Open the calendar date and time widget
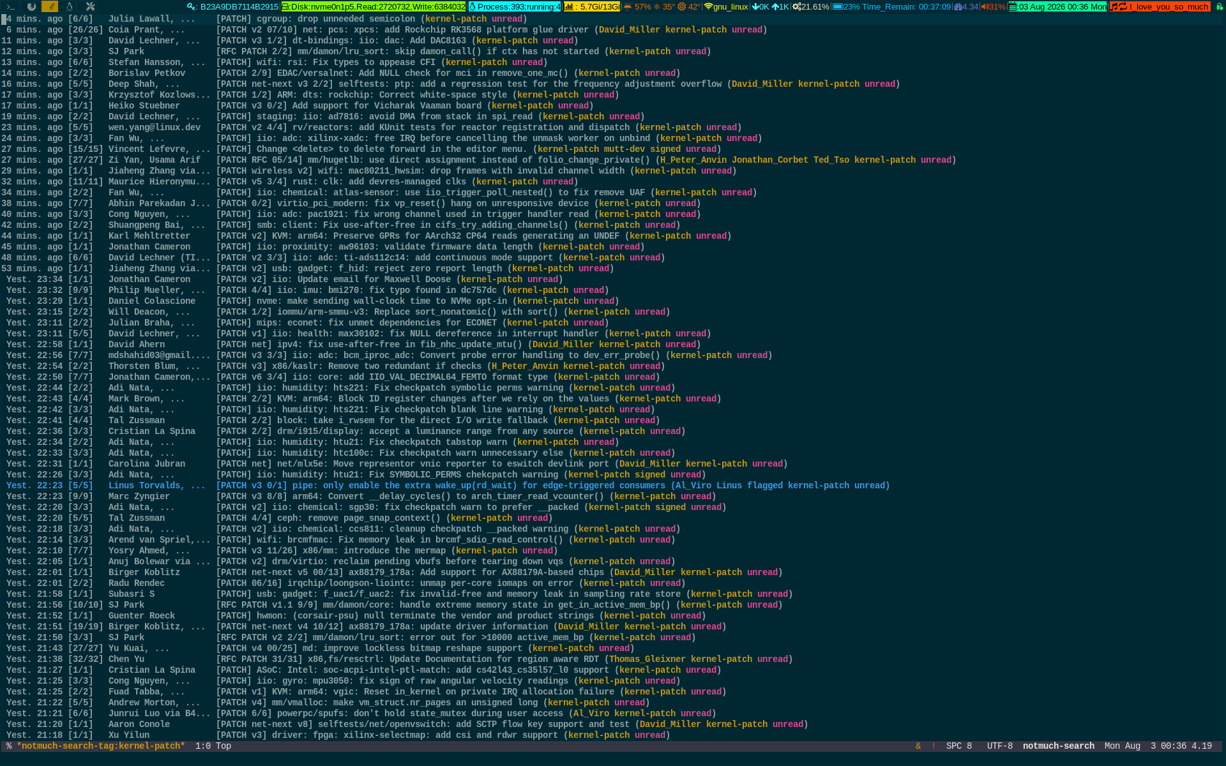1226x766 pixels. 1057,6
